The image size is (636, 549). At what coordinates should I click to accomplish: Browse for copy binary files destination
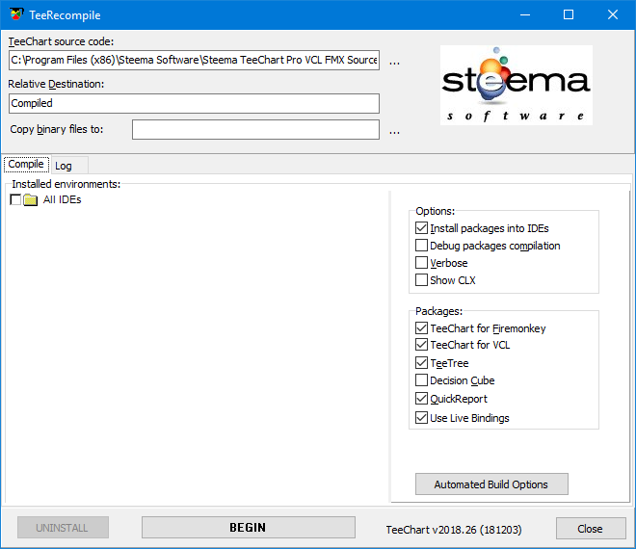394,132
